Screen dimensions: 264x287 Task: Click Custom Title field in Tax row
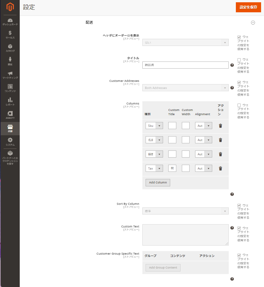tap(172, 168)
